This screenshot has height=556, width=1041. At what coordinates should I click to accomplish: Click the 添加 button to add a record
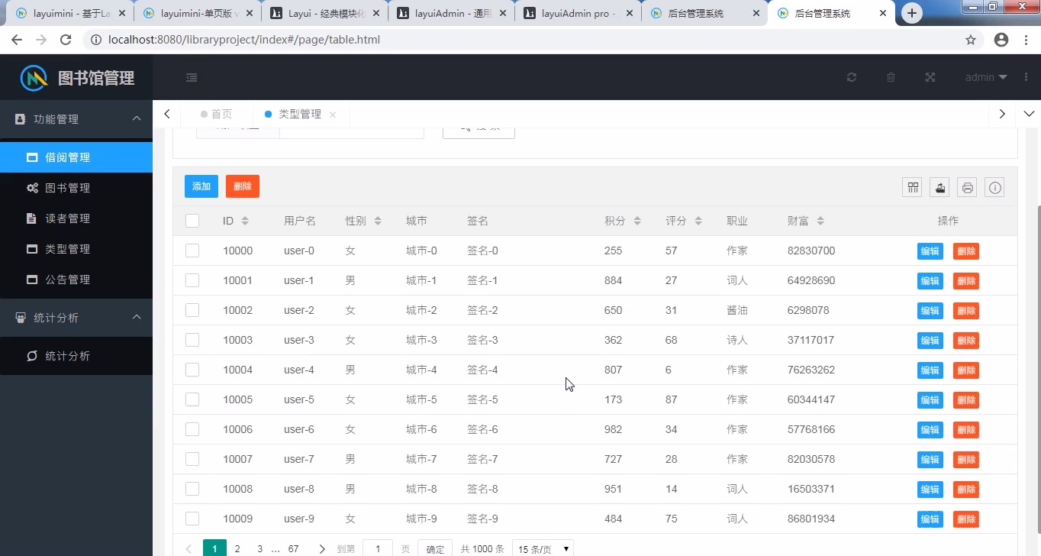tap(201, 186)
